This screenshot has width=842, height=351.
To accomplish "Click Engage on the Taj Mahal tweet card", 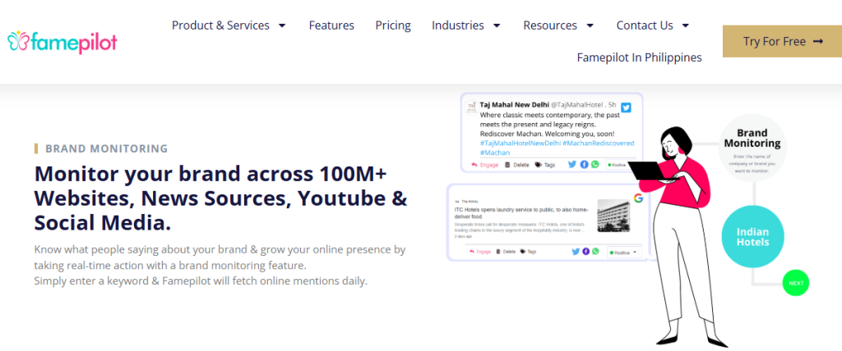I will (485, 165).
